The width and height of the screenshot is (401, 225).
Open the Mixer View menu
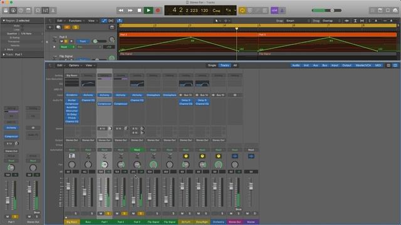pos(90,65)
